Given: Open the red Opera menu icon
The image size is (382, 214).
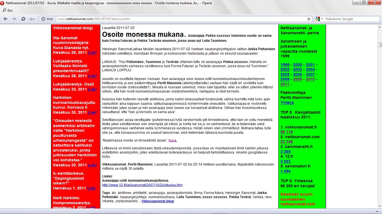Looking at the screenshot, I should tap(3, 3).
